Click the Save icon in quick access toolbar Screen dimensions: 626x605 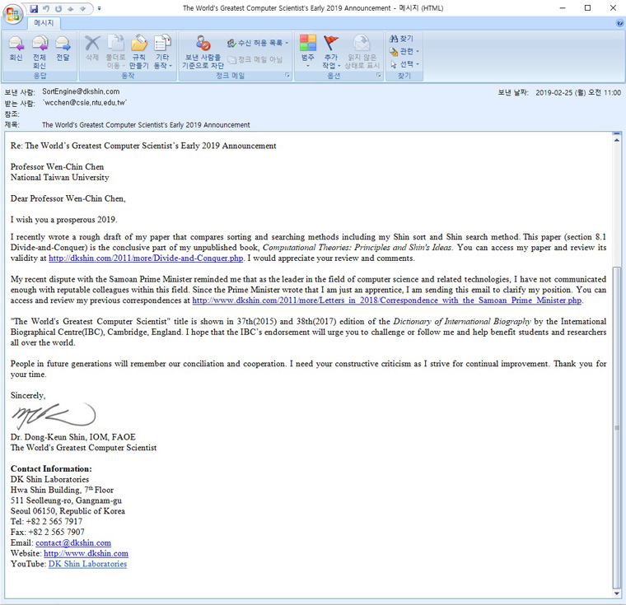pos(35,8)
